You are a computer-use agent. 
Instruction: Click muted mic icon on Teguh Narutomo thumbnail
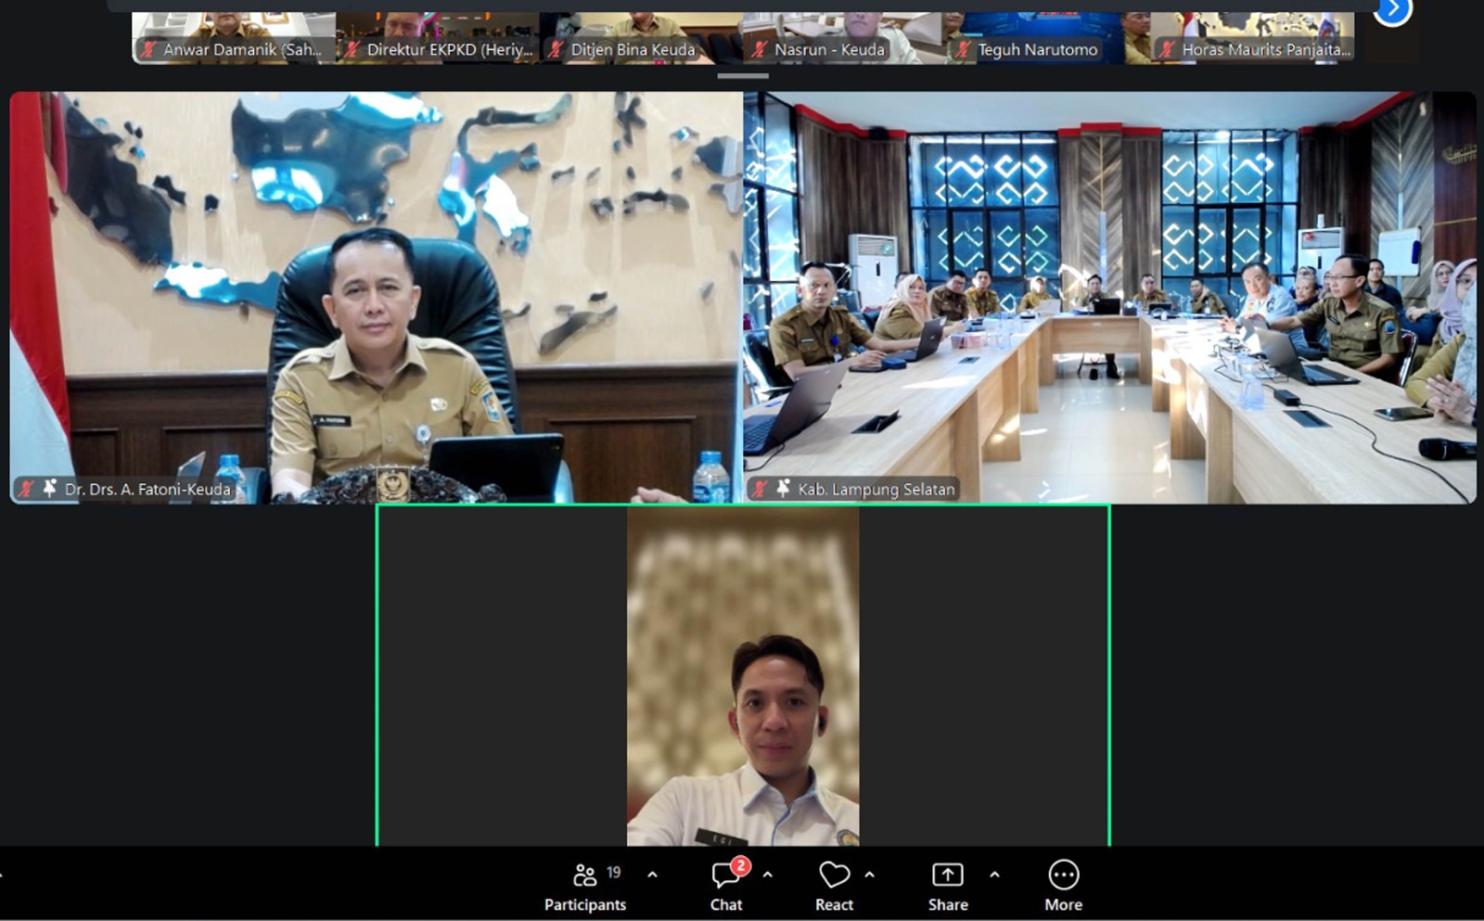(x=964, y=50)
